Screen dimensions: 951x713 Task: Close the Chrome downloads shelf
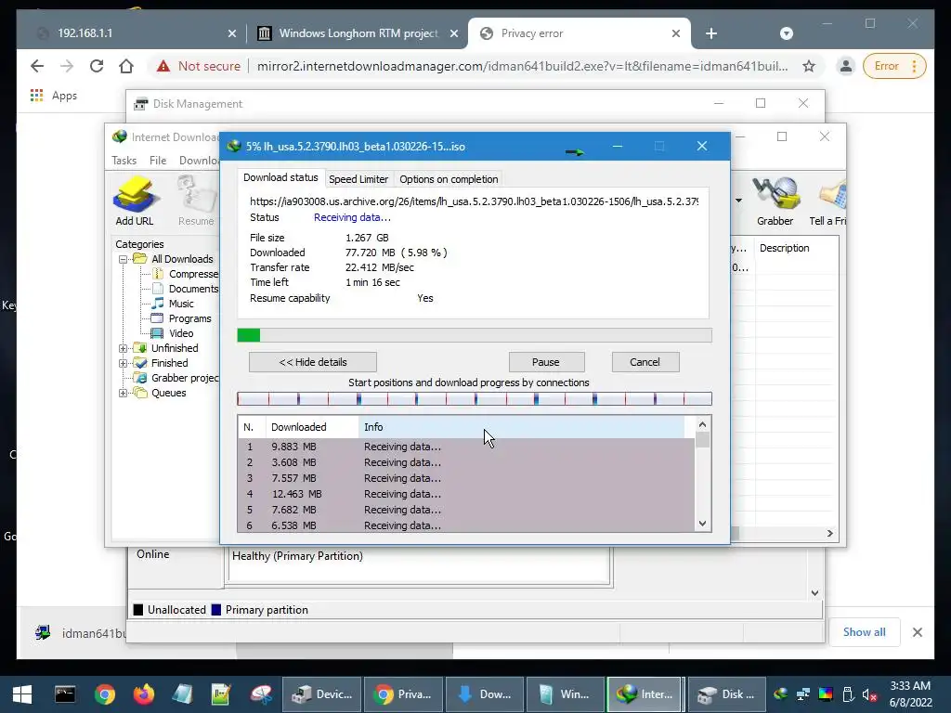[x=918, y=632]
